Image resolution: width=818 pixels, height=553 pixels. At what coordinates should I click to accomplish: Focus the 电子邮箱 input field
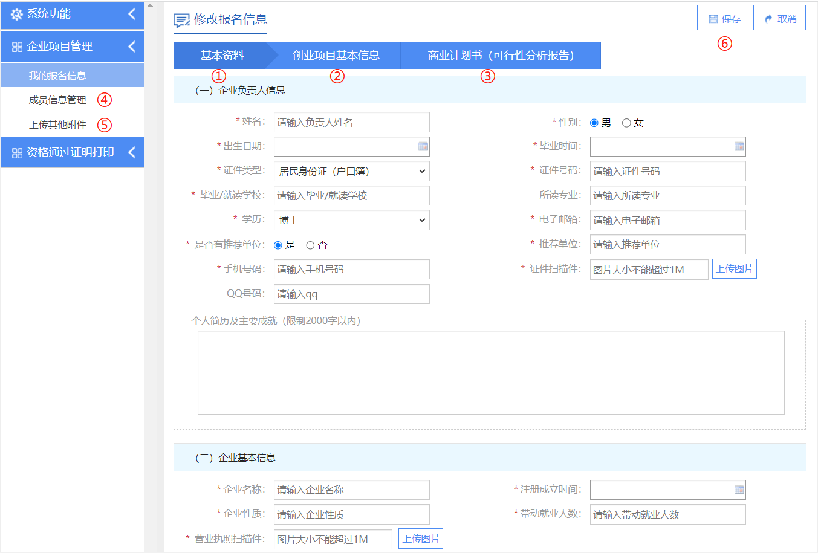(668, 220)
